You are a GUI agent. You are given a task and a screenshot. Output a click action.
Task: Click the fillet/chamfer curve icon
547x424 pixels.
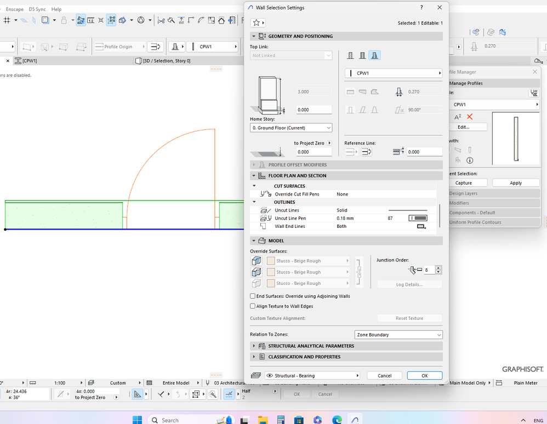[x=201, y=20]
